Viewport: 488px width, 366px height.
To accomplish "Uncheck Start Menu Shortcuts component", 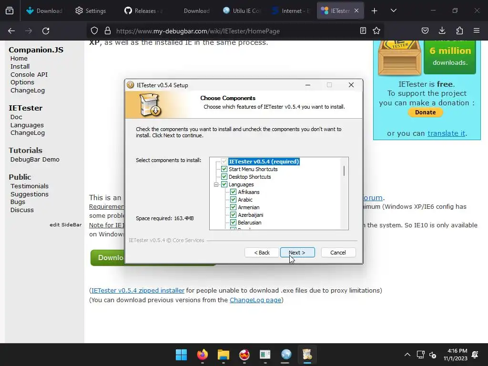I will (224, 169).
